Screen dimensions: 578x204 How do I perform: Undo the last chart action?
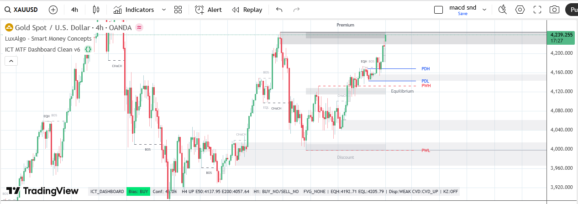pyautogui.click(x=279, y=10)
